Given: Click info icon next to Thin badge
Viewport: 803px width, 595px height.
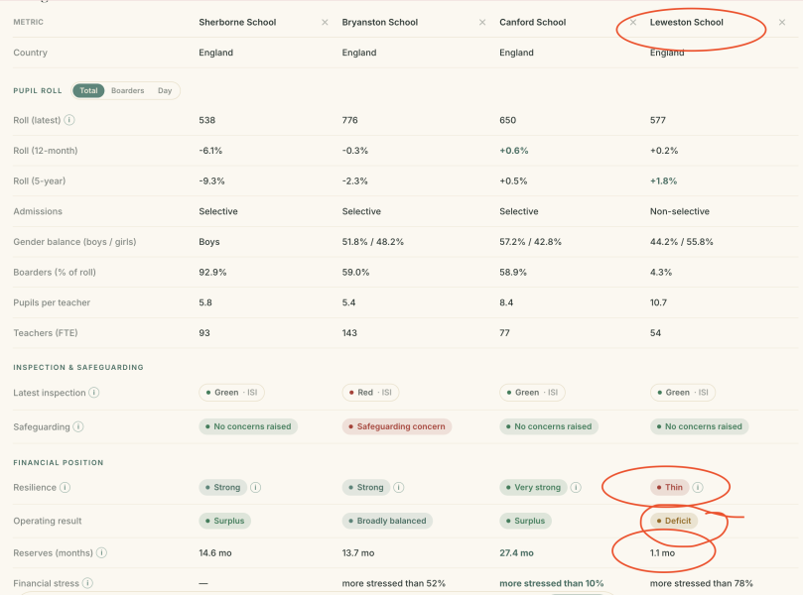Looking at the screenshot, I should (x=698, y=487).
